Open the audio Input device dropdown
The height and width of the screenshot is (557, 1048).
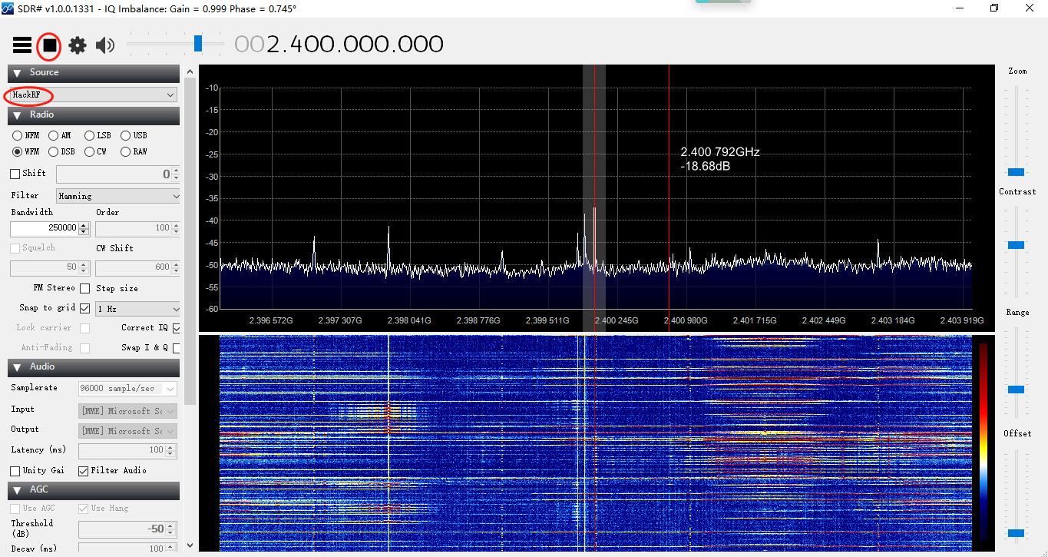click(127, 411)
